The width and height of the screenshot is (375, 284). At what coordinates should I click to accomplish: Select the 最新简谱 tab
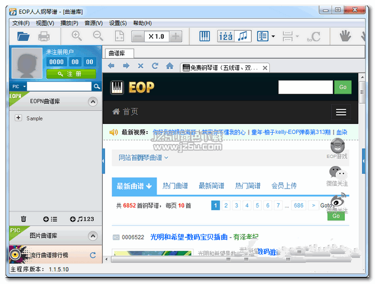[x=211, y=186]
